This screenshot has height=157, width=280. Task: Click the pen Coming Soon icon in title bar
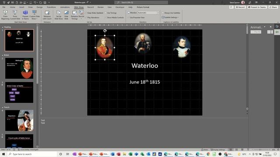250,2
